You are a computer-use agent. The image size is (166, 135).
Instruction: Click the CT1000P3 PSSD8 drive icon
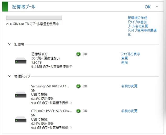(x=20, y=119)
